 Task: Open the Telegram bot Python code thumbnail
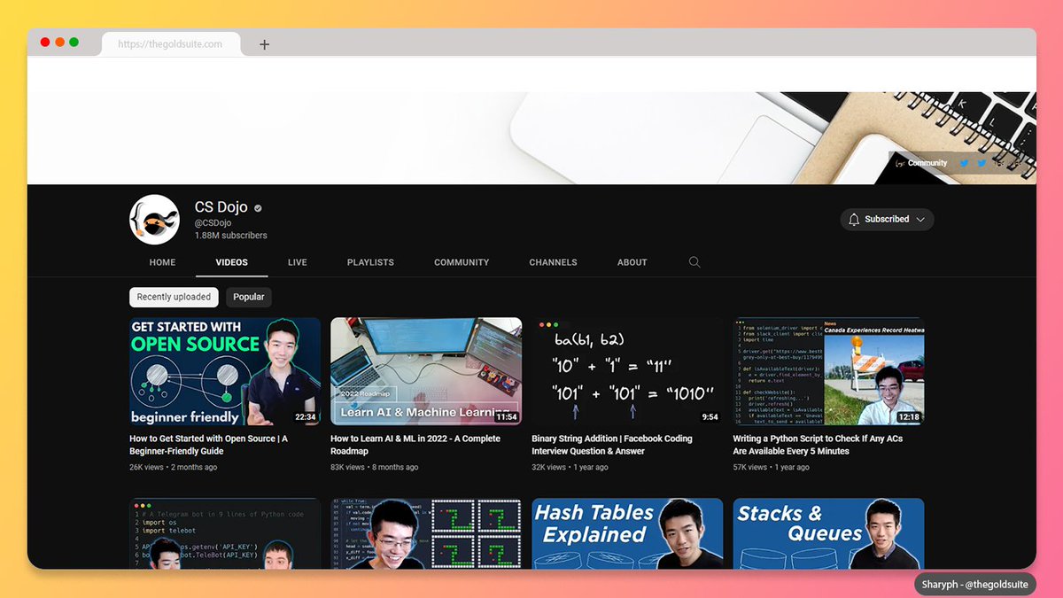pyautogui.click(x=225, y=533)
